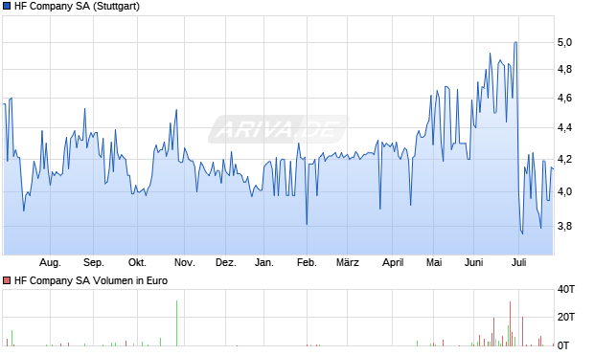Click the 'Nov.' month label on axis
Screen dimensions: 594x355
(185, 262)
